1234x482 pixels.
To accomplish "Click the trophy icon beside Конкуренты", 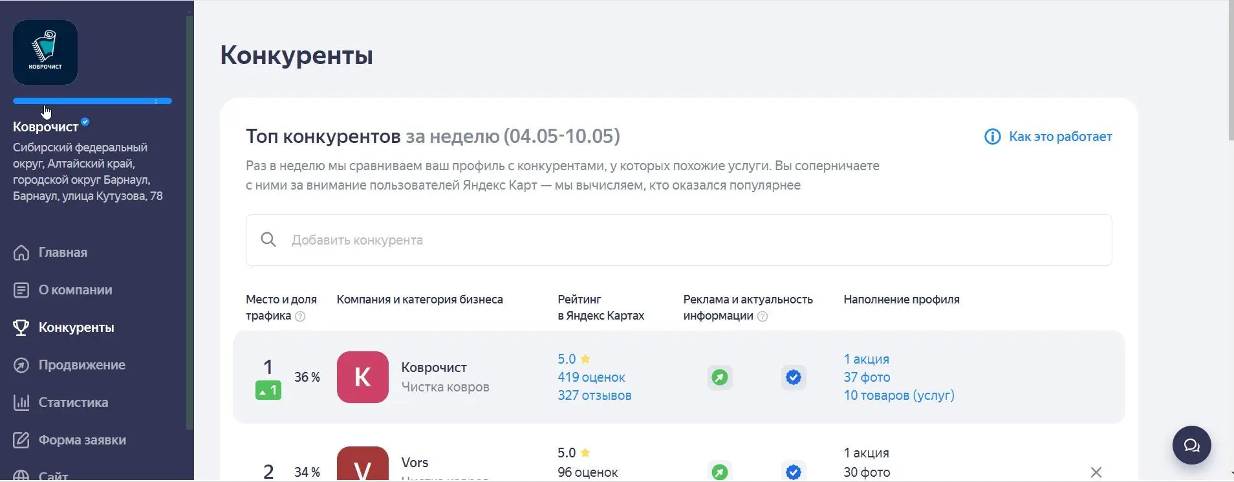I will pyautogui.click(x=21, y=327).
